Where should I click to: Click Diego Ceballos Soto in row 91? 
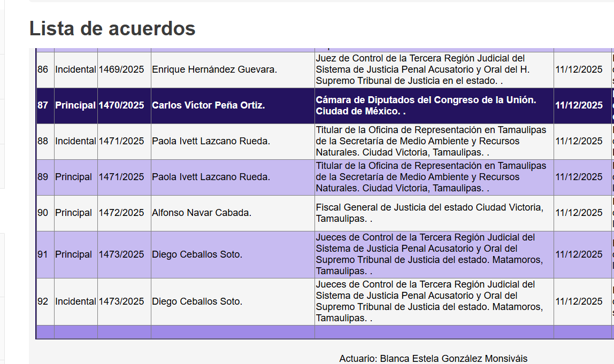[197, 254]
